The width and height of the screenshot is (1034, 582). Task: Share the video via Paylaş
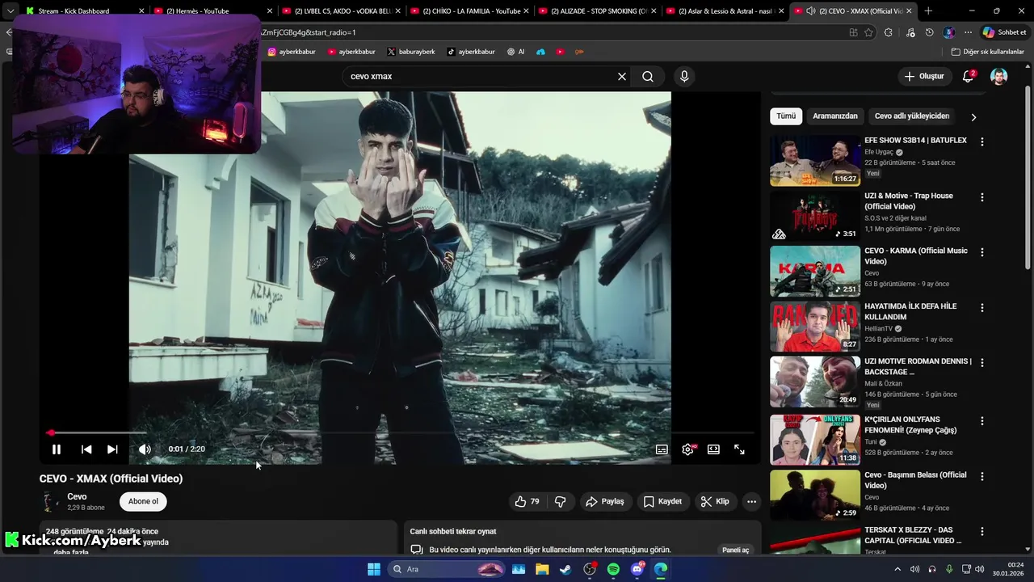(605, 501)
